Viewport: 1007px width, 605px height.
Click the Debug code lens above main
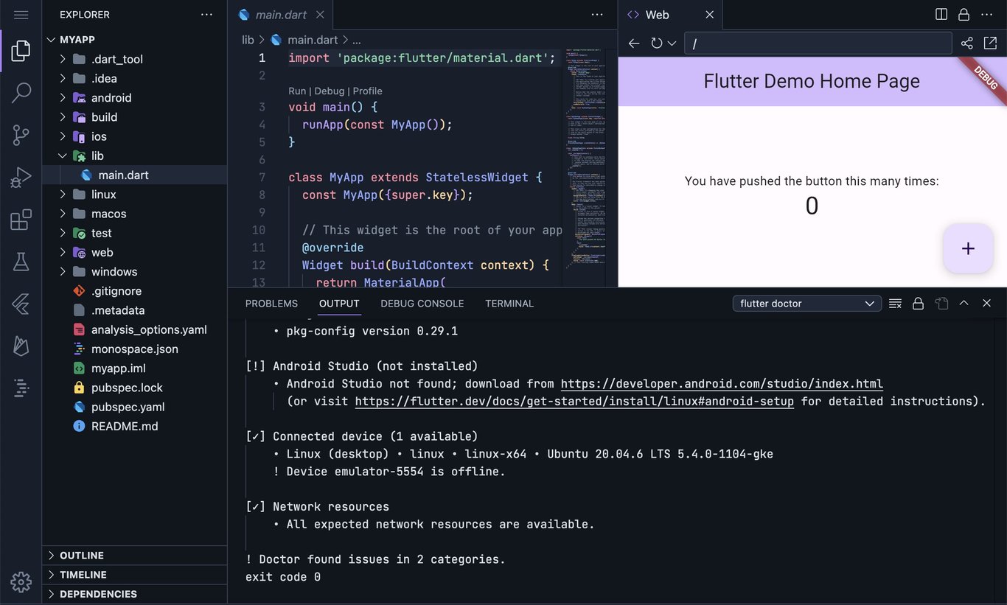pos(330,91)
